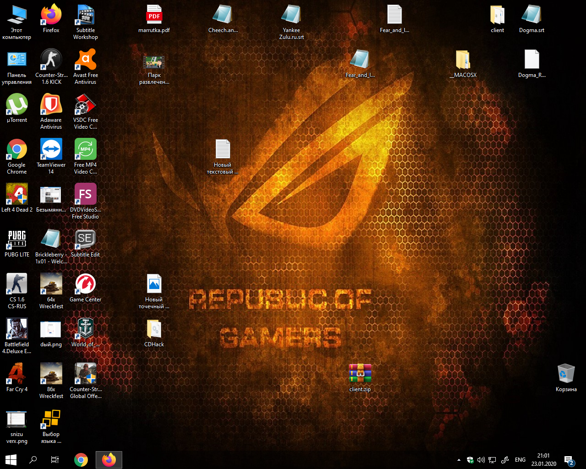Select the Battlefield 4 Deluxe Edition icon
The width and height of the screenshot is (586, 469).
point(17,336)
